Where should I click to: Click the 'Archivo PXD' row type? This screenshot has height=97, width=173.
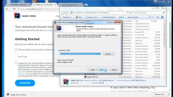(139, 35)
